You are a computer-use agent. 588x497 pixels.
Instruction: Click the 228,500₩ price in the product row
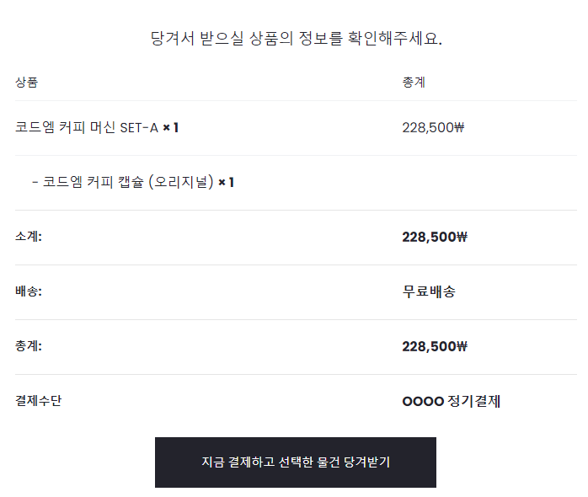[434, 128]
